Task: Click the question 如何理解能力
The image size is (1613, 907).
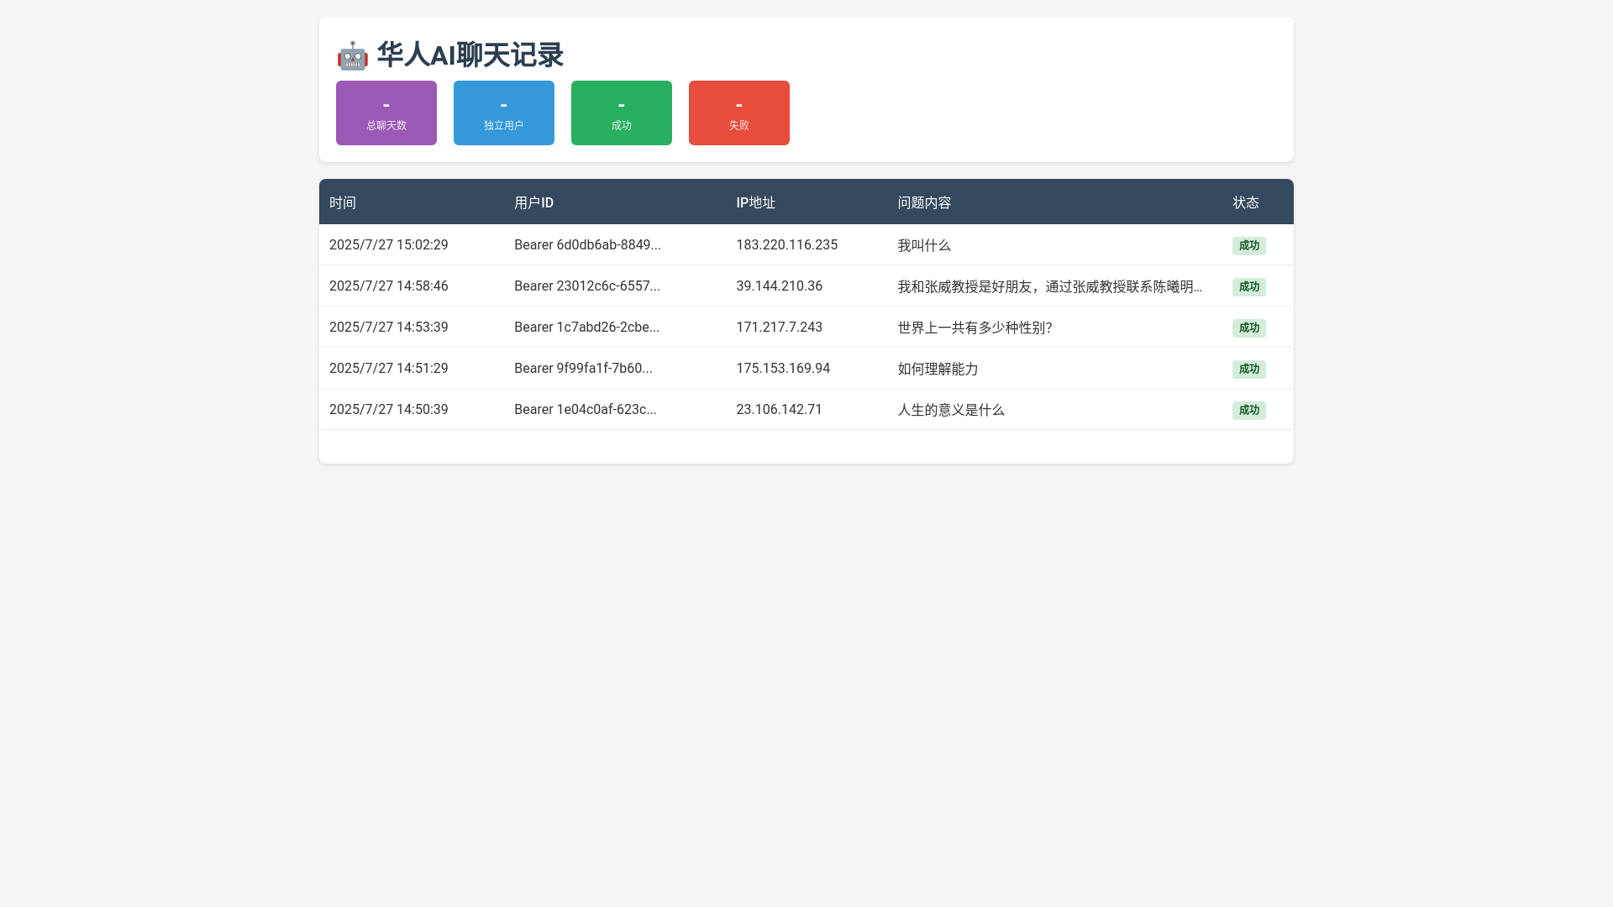Action: pos(938,369)
